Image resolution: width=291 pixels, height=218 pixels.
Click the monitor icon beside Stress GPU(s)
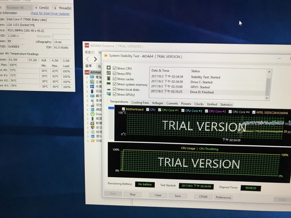click(109, 94)
